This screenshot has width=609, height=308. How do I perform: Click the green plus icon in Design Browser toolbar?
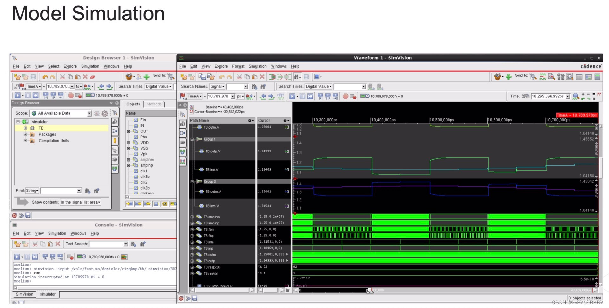pyautogui.click(x=147, y=77)
